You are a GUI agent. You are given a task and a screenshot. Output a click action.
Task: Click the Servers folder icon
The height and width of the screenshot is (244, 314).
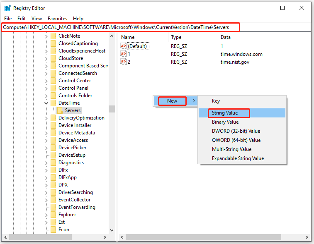pos(60,110)
